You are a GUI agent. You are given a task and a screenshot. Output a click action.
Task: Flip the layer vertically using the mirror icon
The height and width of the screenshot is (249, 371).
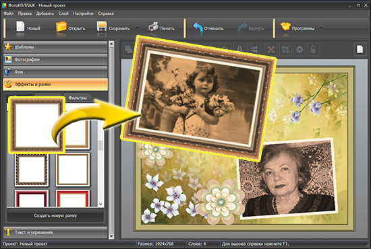[254, 49]
